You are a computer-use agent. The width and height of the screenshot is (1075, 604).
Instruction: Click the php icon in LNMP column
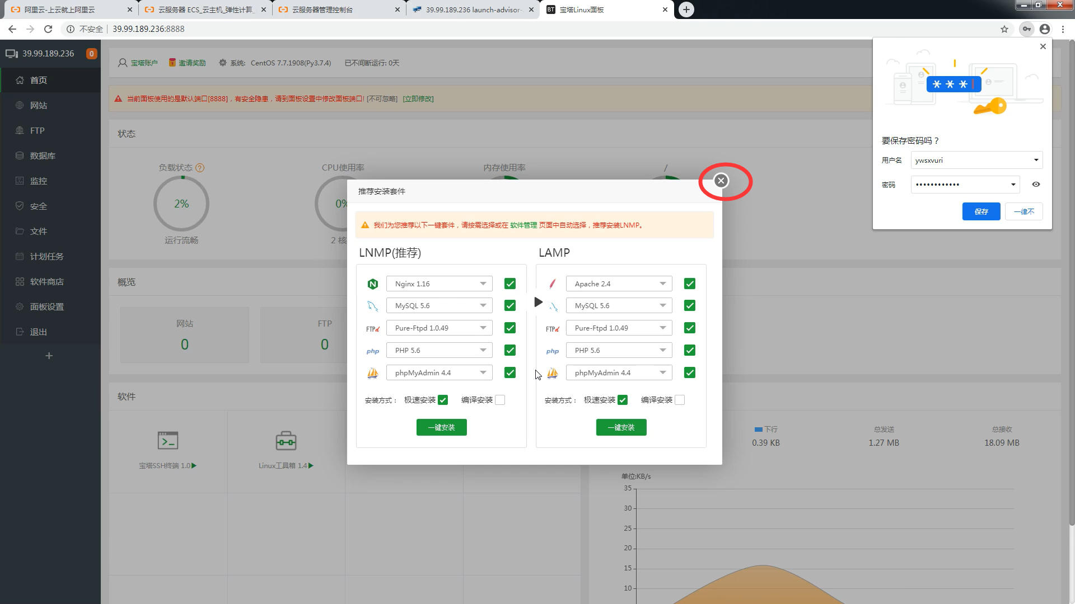373,351
